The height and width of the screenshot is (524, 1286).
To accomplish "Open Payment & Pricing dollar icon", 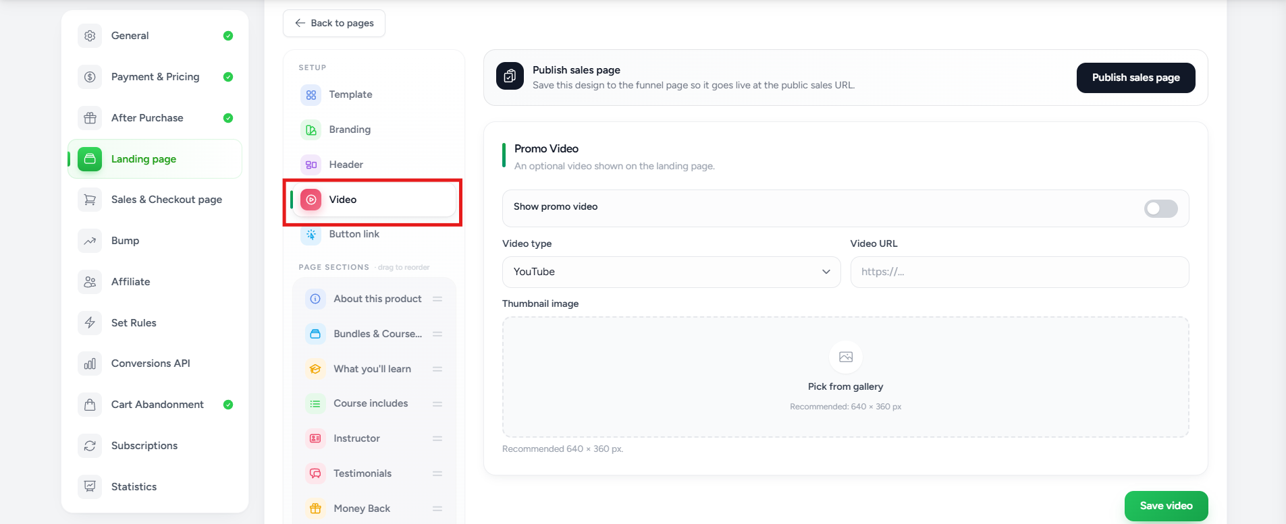I will (90, 77).
